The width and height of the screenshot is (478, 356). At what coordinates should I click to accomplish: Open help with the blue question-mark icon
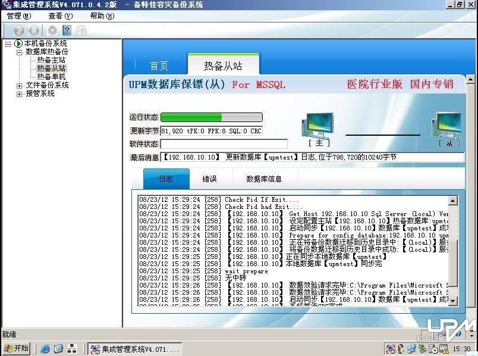67,30
